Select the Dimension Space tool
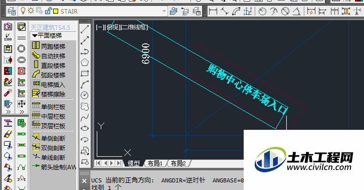The image size is (364, 190). click(346, 11)
